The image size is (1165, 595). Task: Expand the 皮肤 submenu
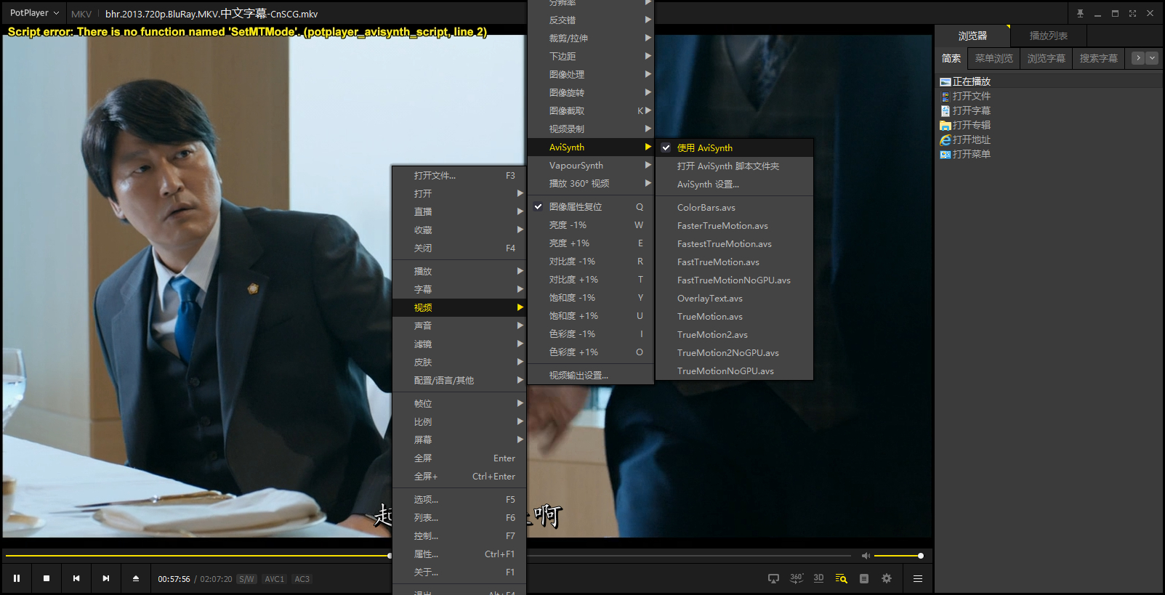tap(459, 362)
